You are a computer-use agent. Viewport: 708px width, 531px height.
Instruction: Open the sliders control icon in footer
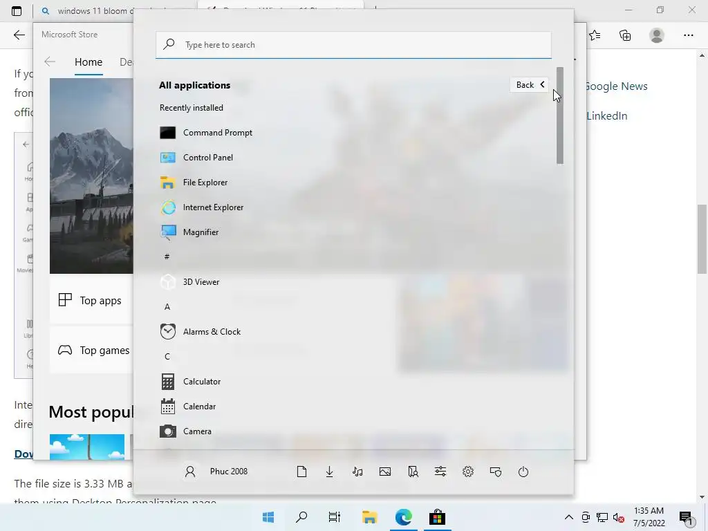[440, 472]
